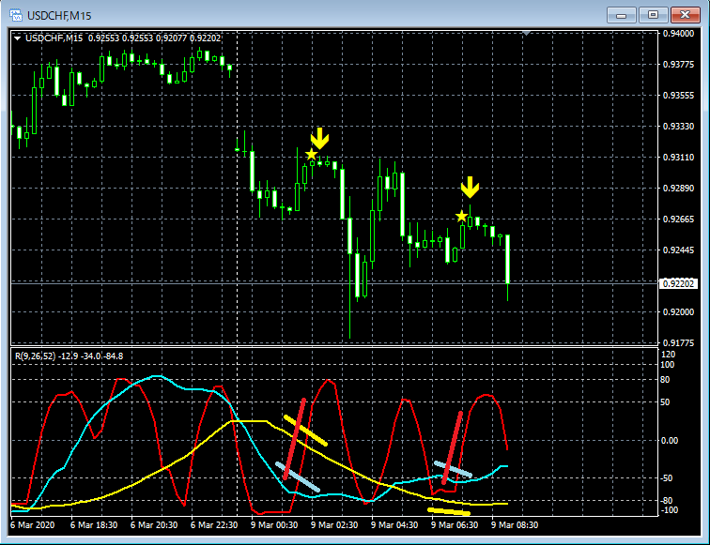Image resolution: width=710 pixels, height=545 pixels.
Task: Click the OHLC text 0.92553 0.92553 0.92077 0.92202
Action: (x=154, y=38)
